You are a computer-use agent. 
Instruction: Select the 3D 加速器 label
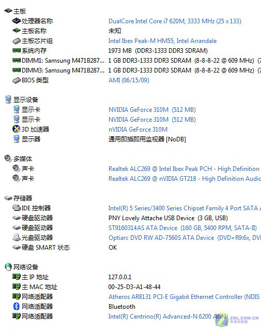[x=35, y=129]
